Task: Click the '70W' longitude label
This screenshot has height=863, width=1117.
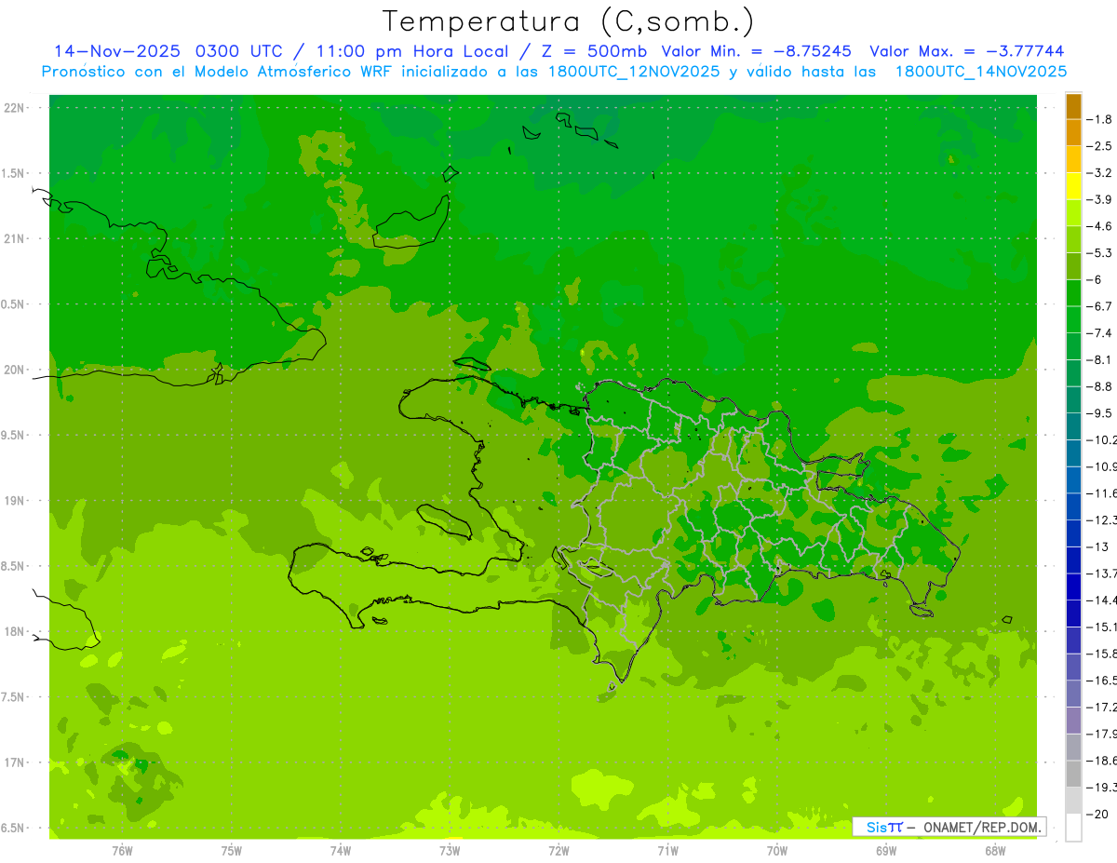Action: pos(777,850)
